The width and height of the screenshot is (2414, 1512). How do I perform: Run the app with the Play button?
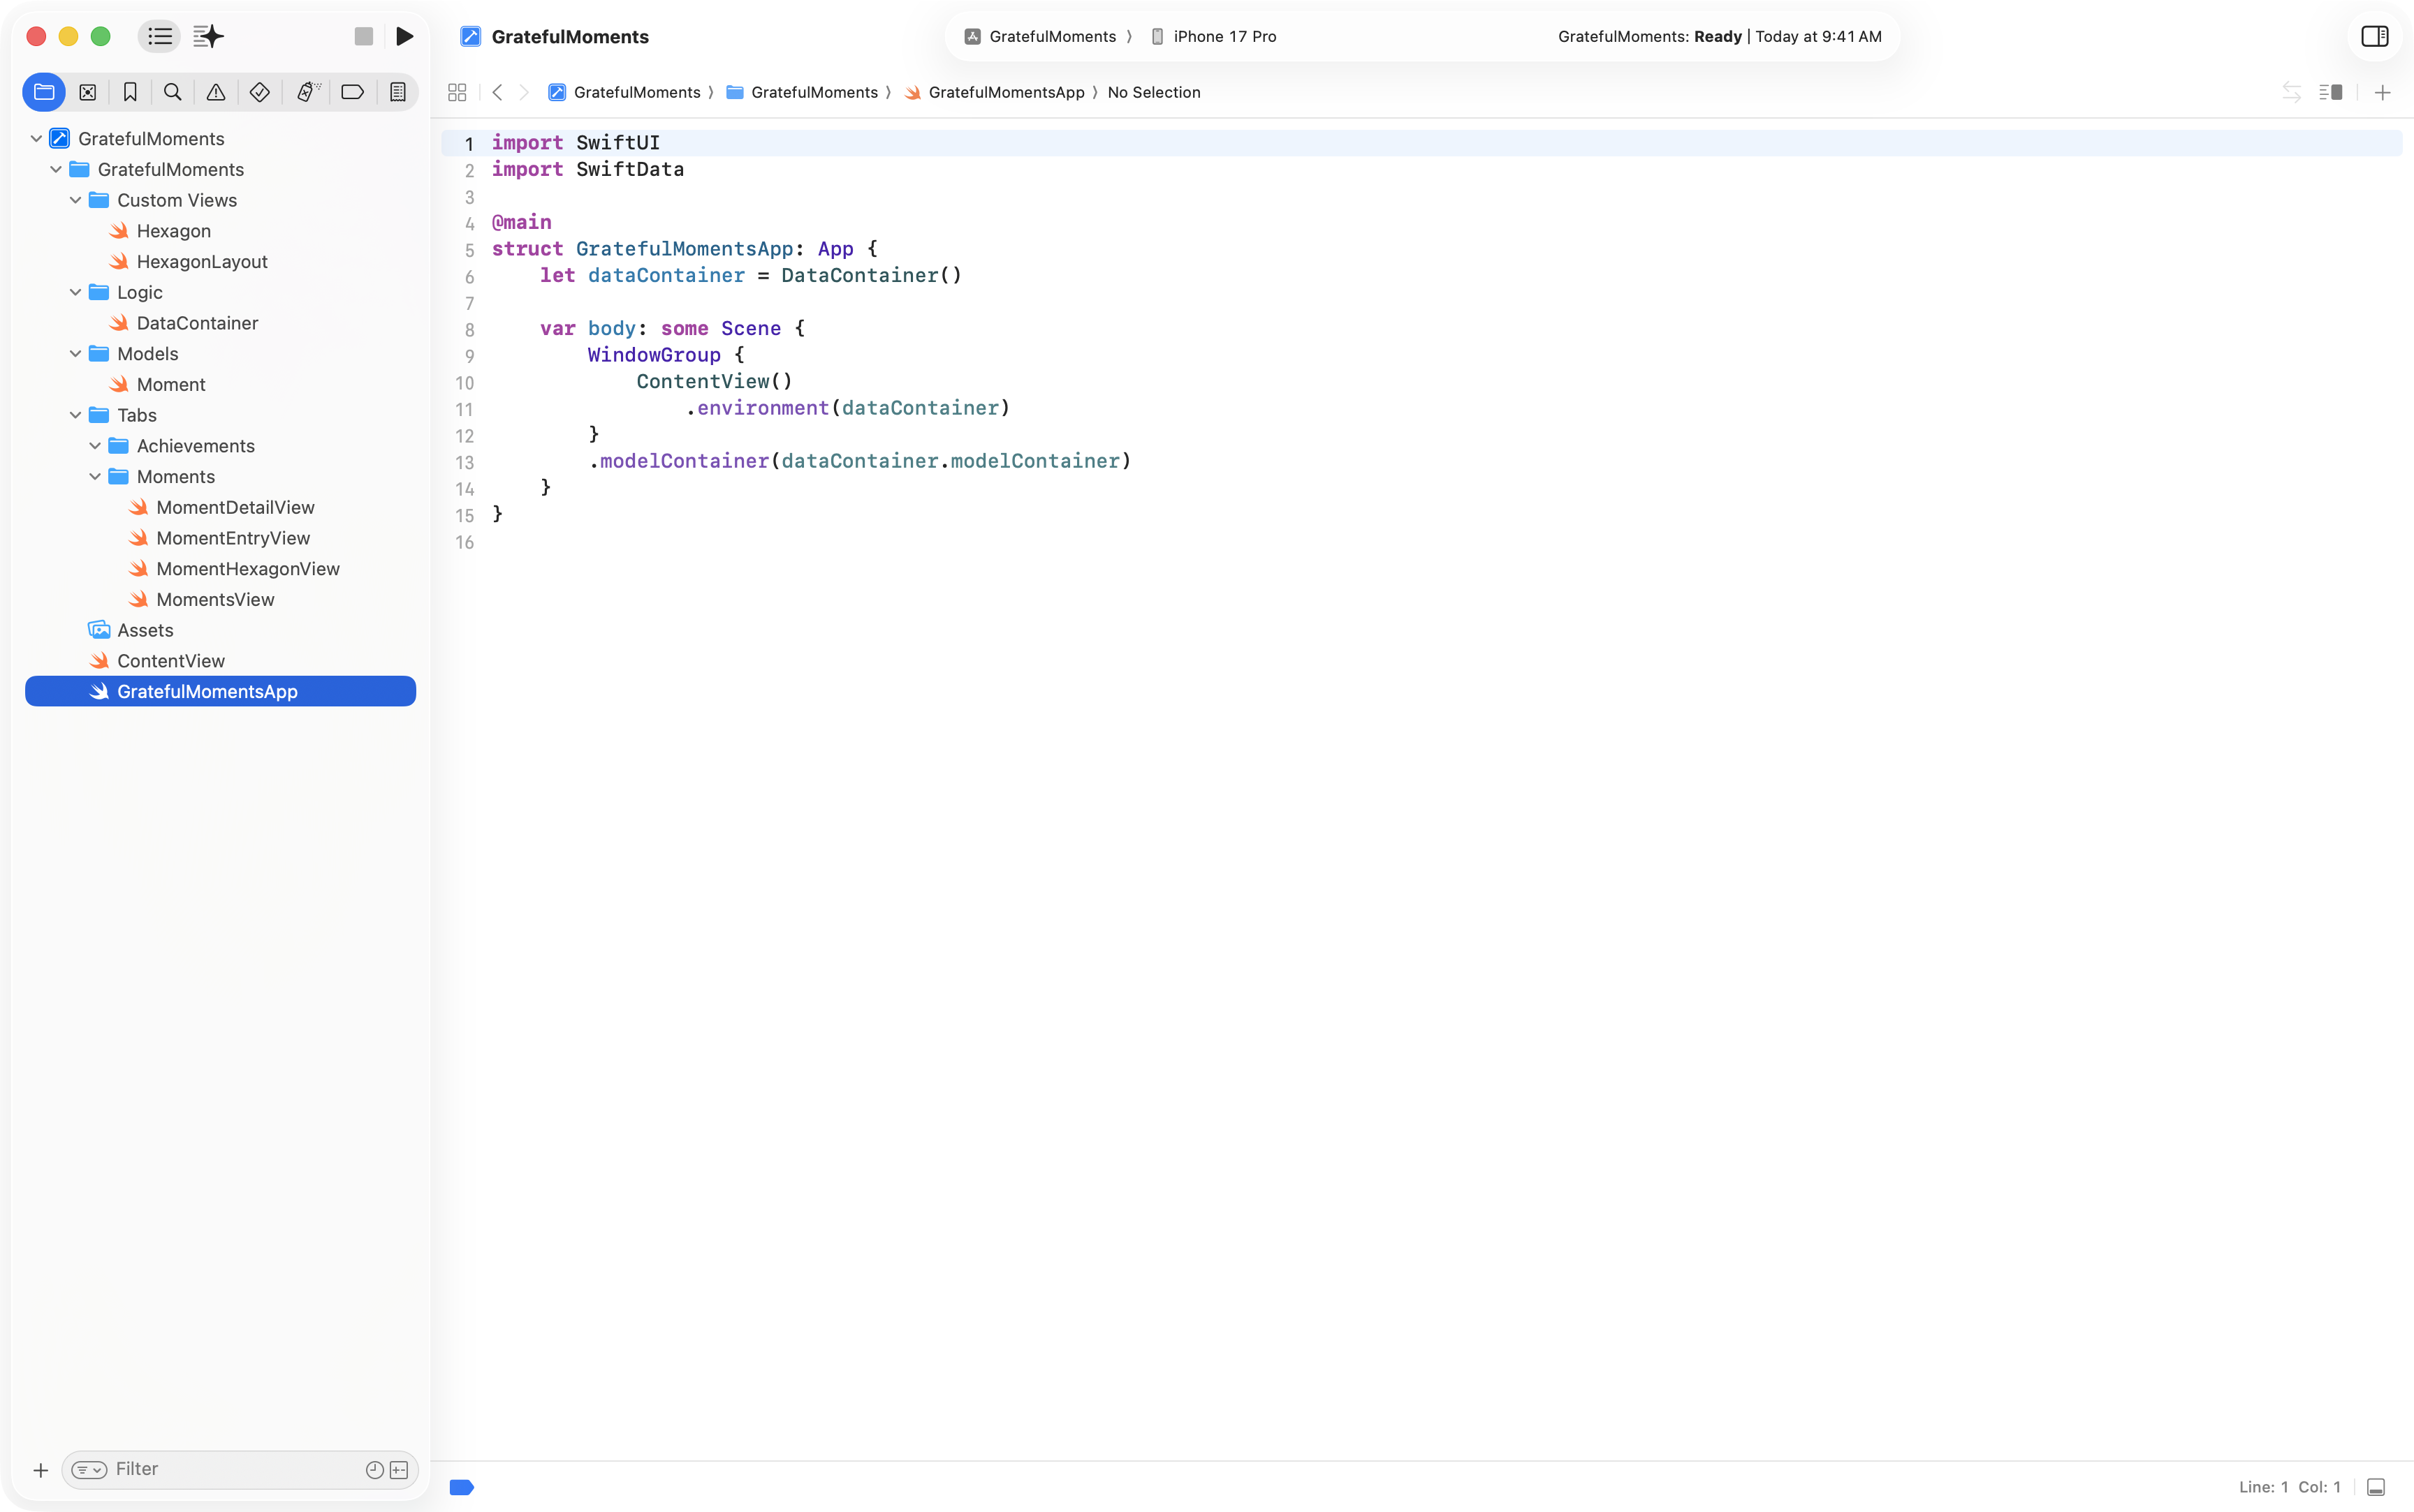(404, 37)
